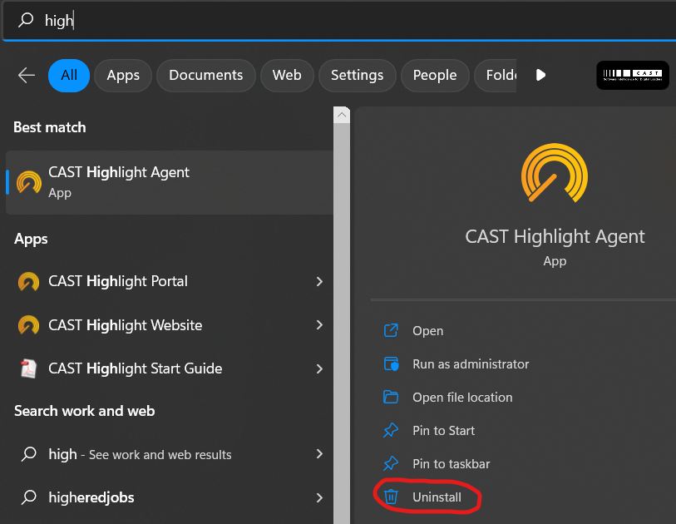Screen dimensions: 676x524
Task: Click the CAST Highlight Portal app icon
Action: pos(28,282)
